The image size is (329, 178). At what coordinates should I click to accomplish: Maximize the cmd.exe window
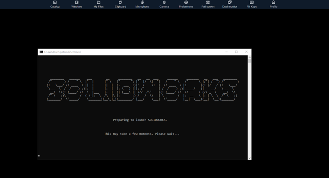236,52
